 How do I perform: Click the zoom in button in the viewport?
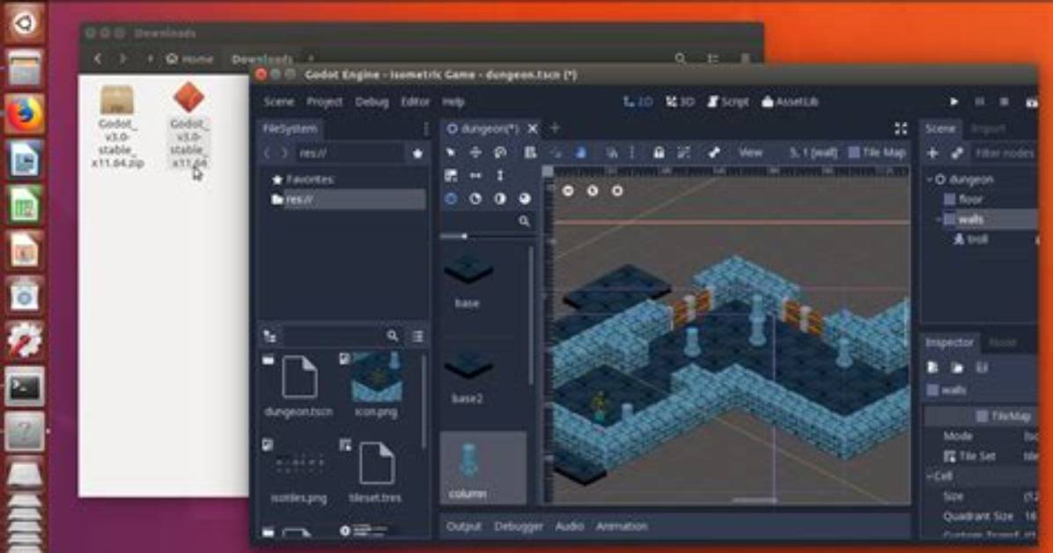pyautogui.click(x=617, y=191)
